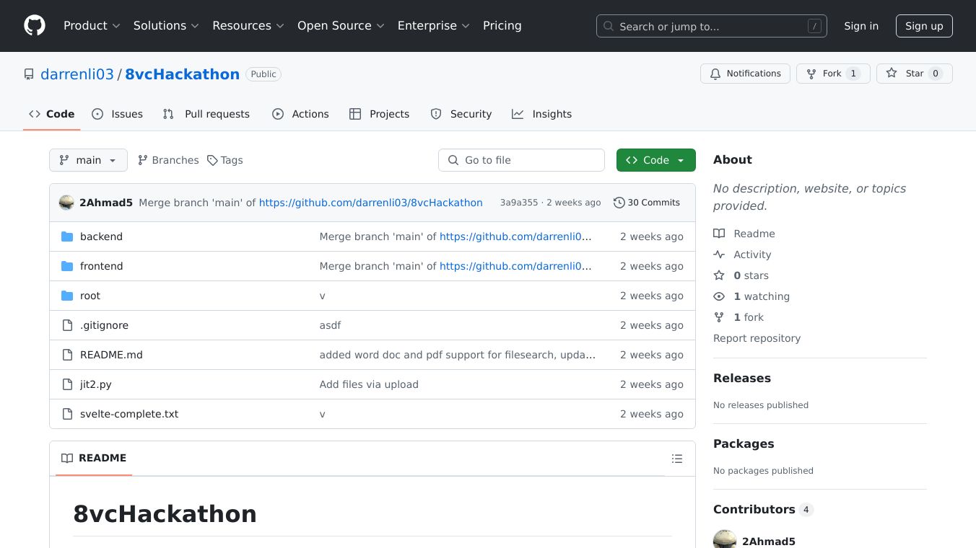The width and height of the screenshot is (976, 548).
Task: View the Tags list
Action: point(225,160)
